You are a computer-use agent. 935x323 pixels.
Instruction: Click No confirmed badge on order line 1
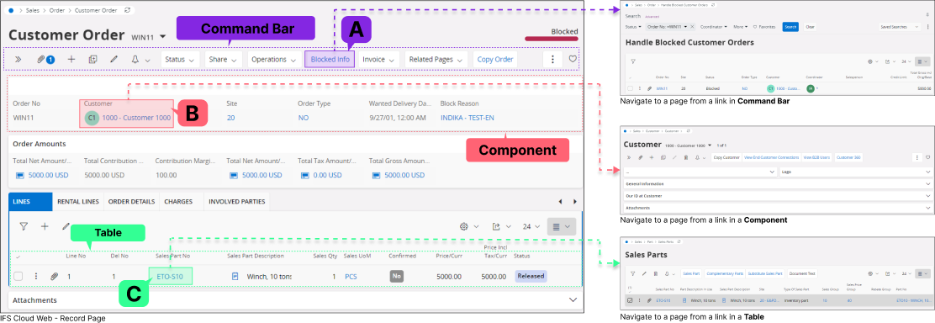coord(397,277)
